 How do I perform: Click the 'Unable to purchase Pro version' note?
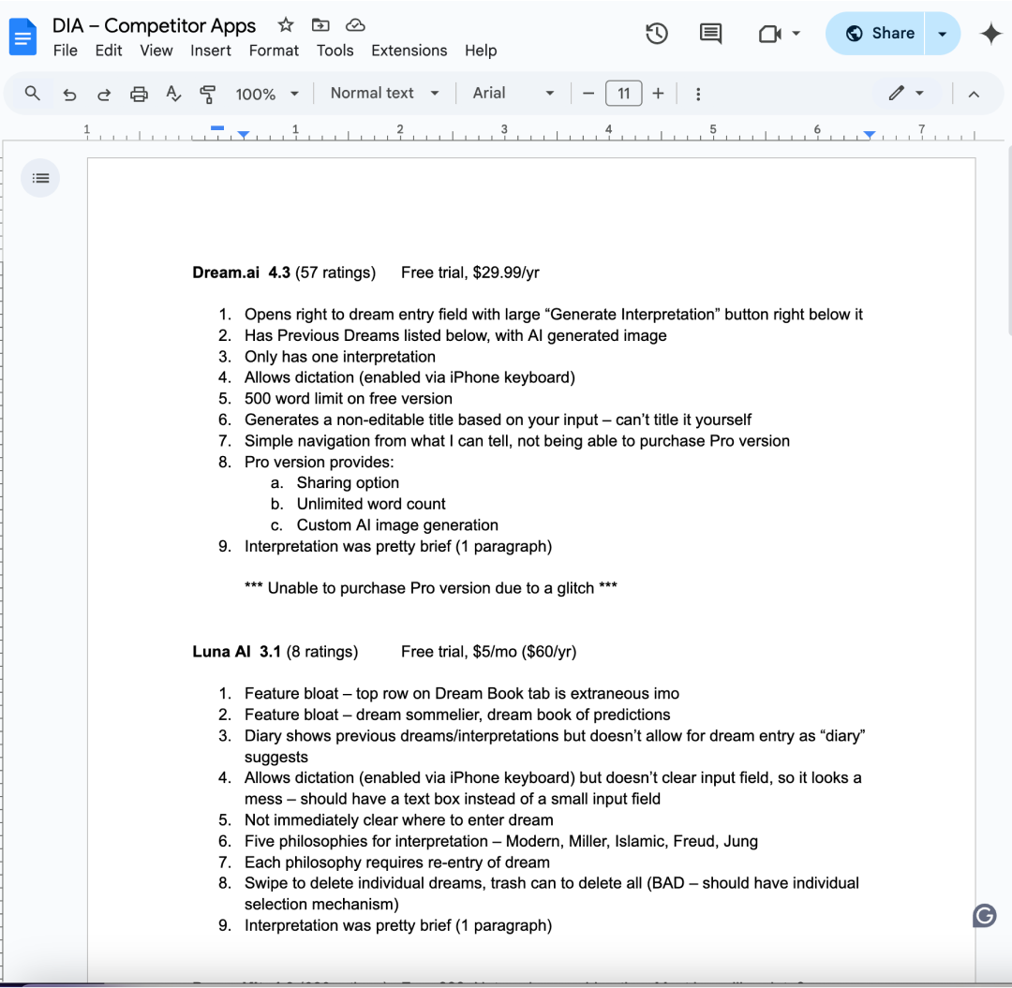pyautogui.click(x=430, y=588)
